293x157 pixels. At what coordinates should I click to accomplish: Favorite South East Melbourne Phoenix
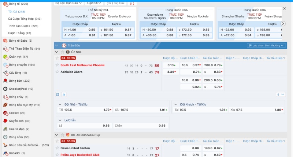[x=57, y=65]
